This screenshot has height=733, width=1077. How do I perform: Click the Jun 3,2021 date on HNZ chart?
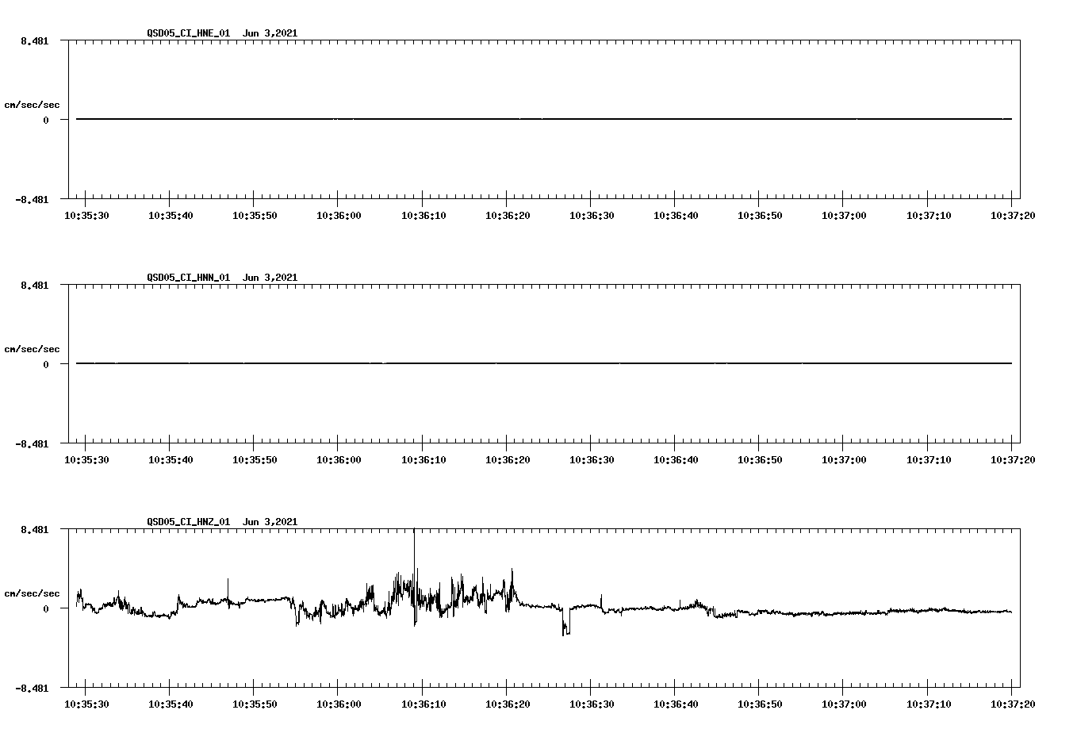(x=270, y=522)
